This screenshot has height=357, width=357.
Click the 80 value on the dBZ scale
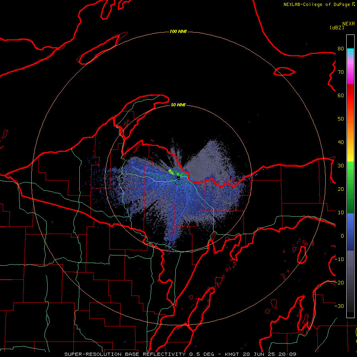(341, 49)
